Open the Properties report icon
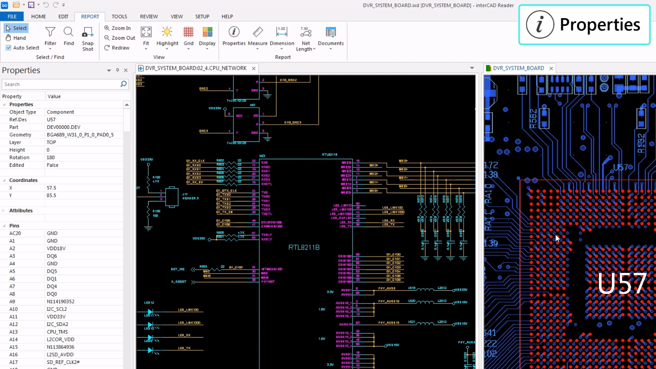 234,32
